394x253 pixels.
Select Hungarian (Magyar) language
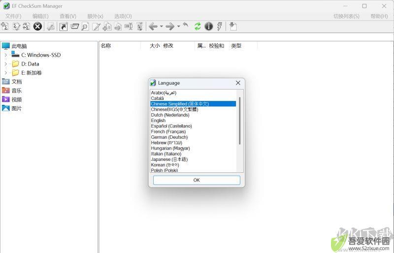pyautogui.click(x=170, y=148)
